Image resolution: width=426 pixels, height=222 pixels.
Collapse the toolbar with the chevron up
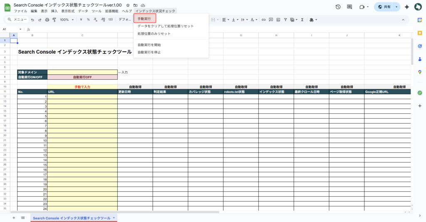[403, 20]
